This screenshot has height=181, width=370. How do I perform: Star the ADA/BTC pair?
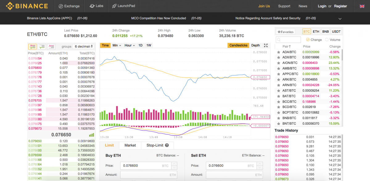tap(278, 52)
